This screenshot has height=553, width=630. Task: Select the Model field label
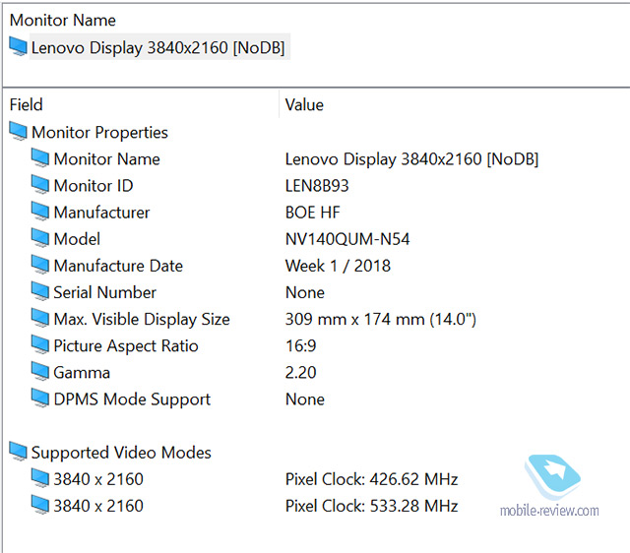pos(77,239)
